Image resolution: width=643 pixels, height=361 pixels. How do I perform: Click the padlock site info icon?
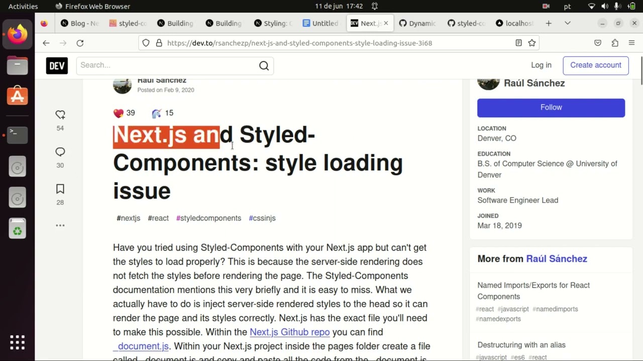[159, 43]
